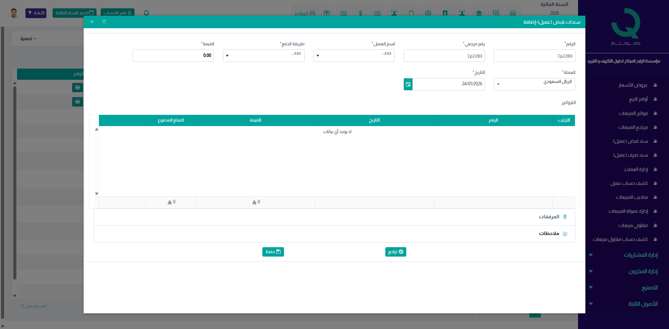Click the user profile avatar
669x329 pixels.
point(14,13)
